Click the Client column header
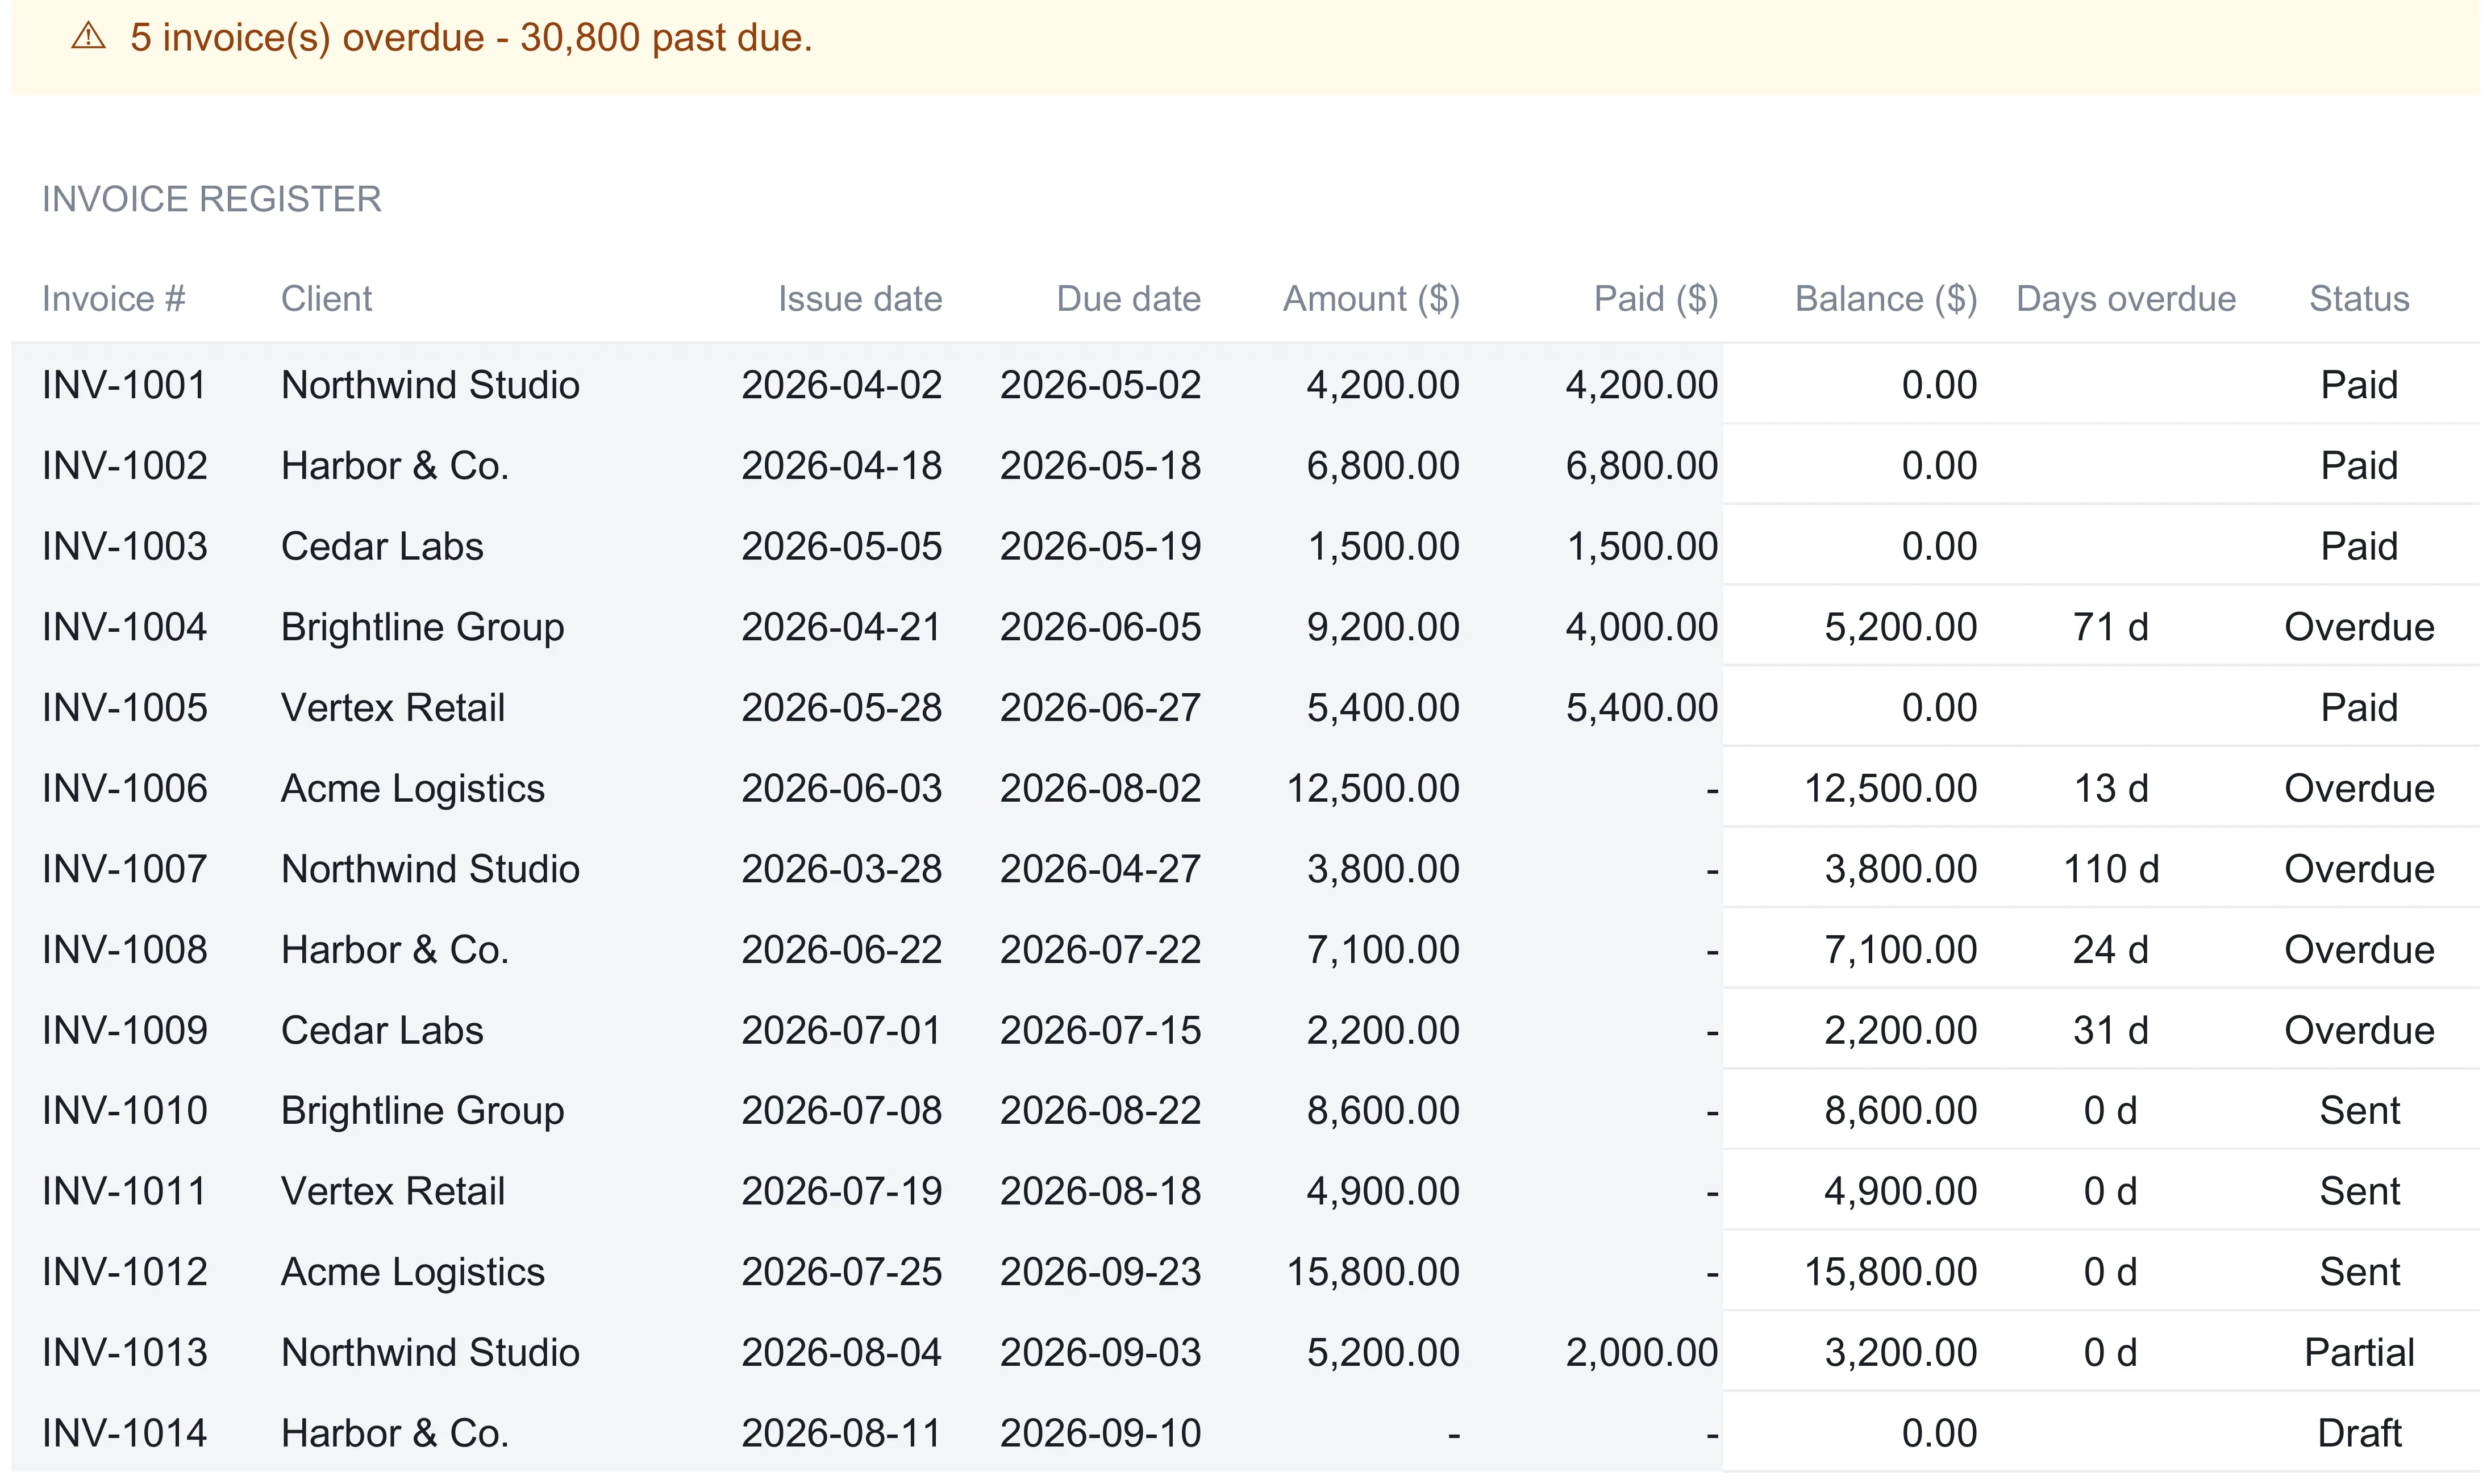The width and height of the screenshot is (2491, 1484). (x=326, y=299)
